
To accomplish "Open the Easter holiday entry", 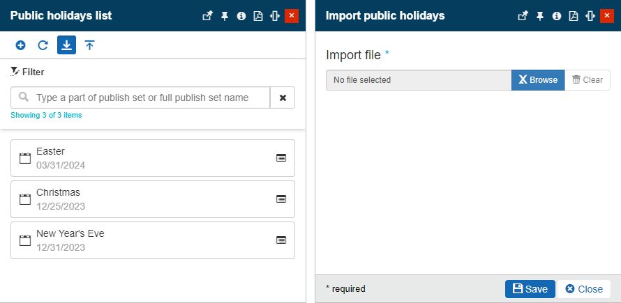I will [153, 158].
